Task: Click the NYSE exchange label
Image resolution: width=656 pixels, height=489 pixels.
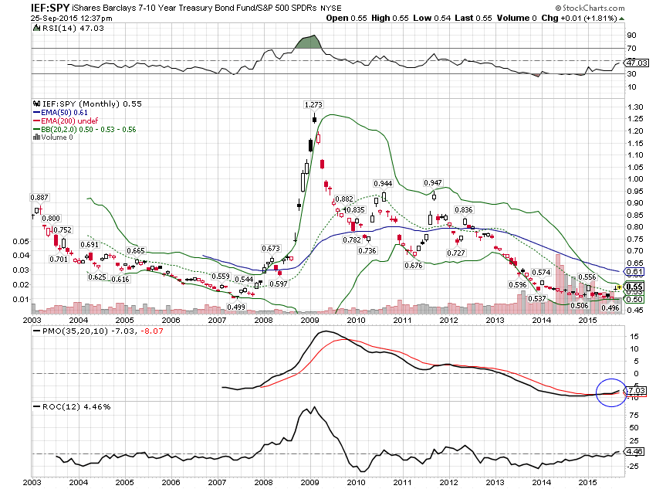Action: click(330, 8)
